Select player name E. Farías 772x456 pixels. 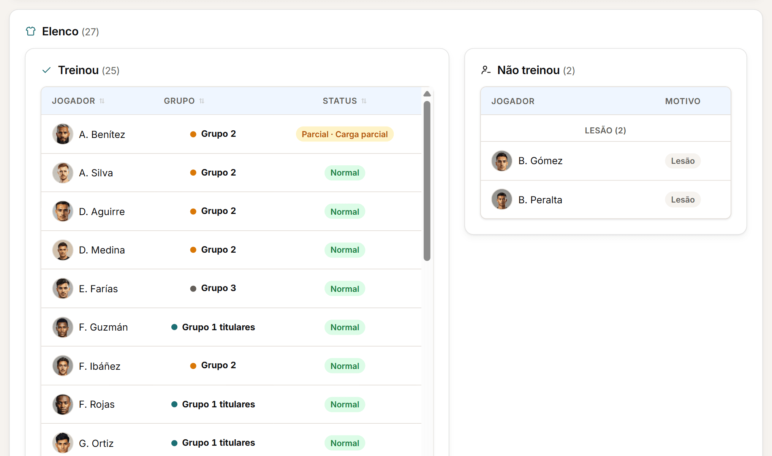click(x=98, y=289)
